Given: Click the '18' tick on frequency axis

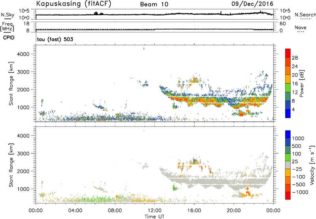Looking at the screenshot, I should 26,24.
